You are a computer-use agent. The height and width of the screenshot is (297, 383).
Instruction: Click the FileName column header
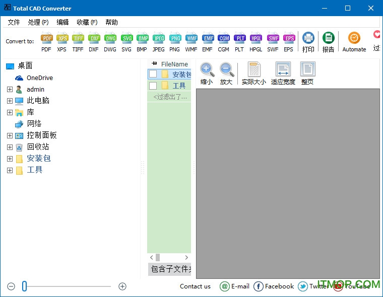174,64
